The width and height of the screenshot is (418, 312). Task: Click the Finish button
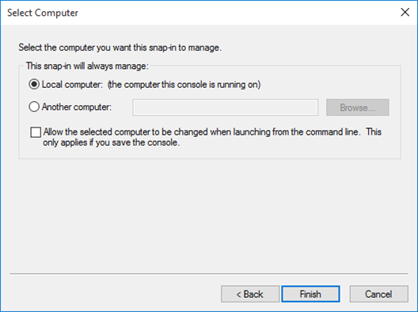coord(310,294)
